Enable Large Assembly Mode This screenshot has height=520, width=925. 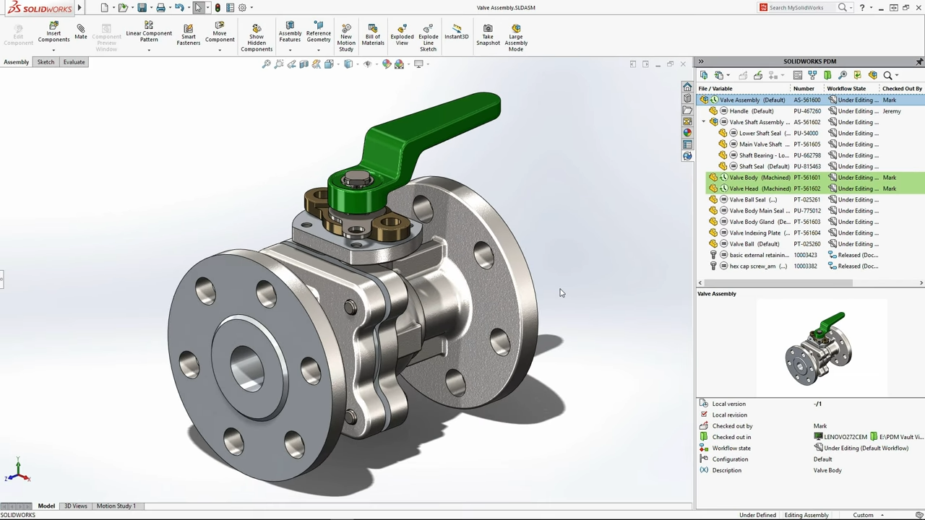tap(515, 35)
